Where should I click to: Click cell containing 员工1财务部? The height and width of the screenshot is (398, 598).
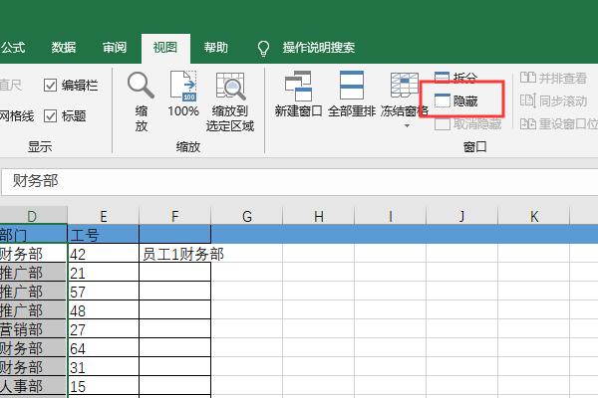click(175, 254)
